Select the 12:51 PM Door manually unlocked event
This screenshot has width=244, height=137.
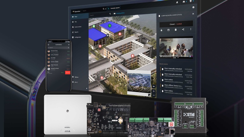pos(177,76)
